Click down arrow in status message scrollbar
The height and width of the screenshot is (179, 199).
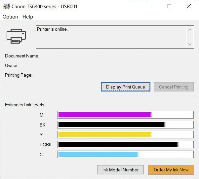coord(190,44)
